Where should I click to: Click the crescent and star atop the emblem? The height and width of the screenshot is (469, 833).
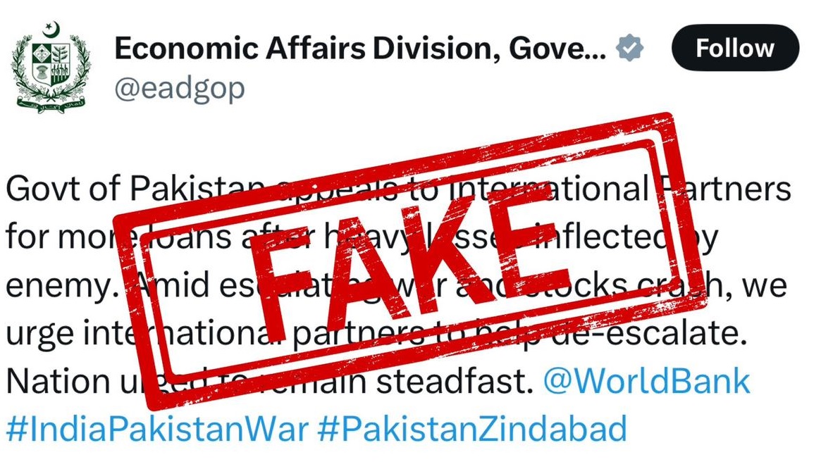click(x=51, y=28)
